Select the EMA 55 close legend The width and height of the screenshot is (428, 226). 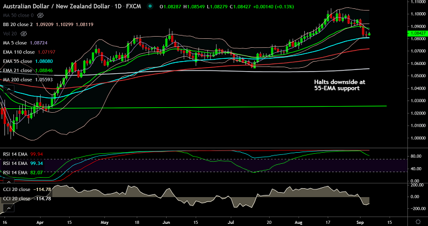click(17, 61)
